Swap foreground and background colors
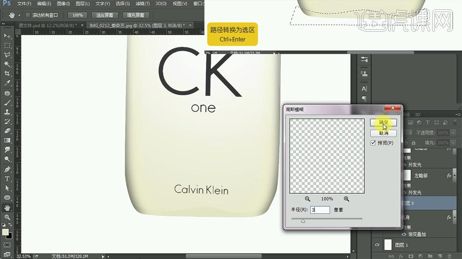The image size is (462, 259). pyautogui.click(x=10, y=225)
